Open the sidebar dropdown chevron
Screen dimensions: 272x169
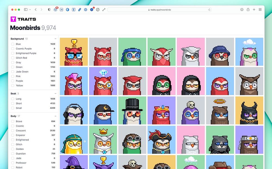click(30, 10)
